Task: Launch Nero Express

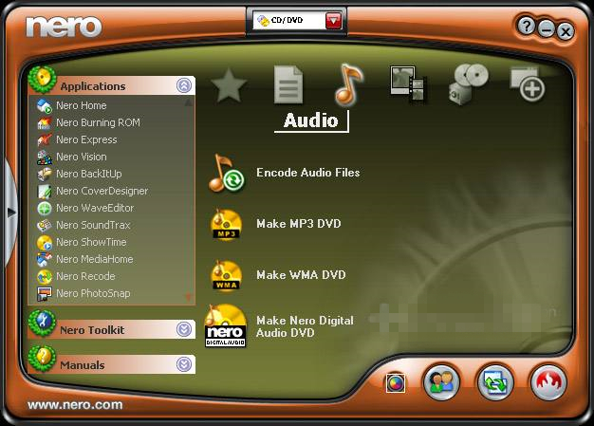Action: 86,139
